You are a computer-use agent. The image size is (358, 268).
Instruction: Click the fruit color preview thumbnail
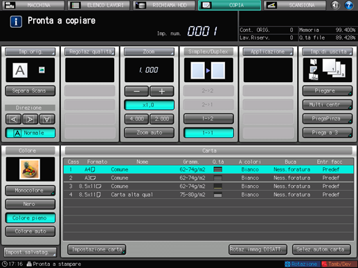coord(30,169)
